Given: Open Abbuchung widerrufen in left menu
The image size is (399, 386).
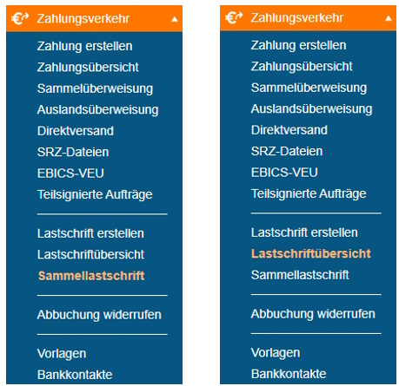Looking at the screenshot, I should click(x=99, y=315).
